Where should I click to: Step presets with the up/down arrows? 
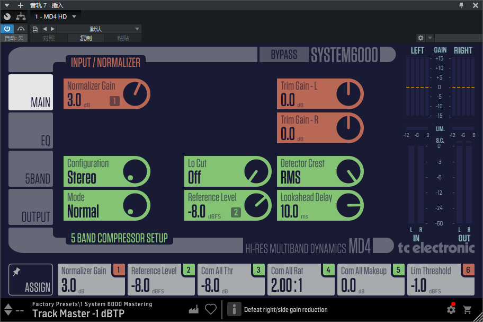(8, 310)
